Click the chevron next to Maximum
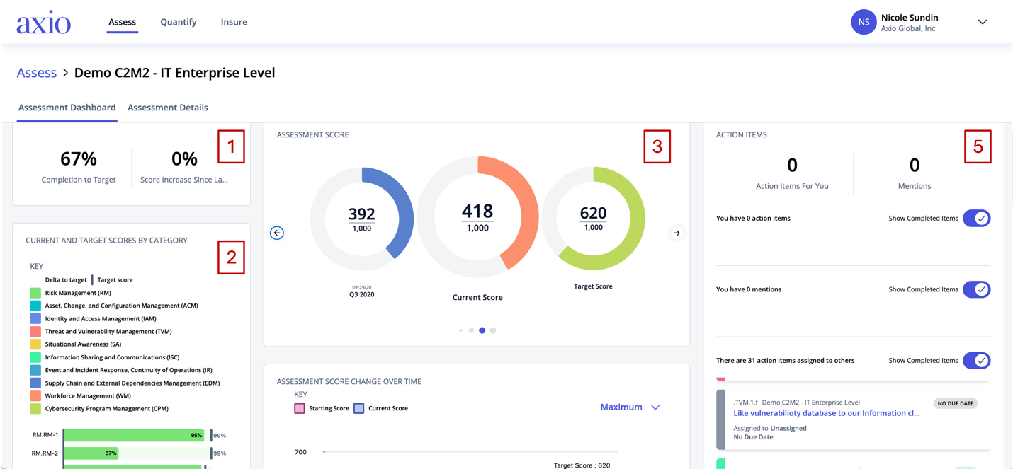 [655, 407]
